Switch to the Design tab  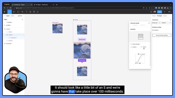tap(154, 16)
